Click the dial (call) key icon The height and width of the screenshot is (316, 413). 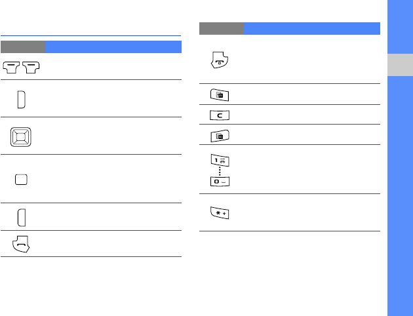click(x=22, y=245)
